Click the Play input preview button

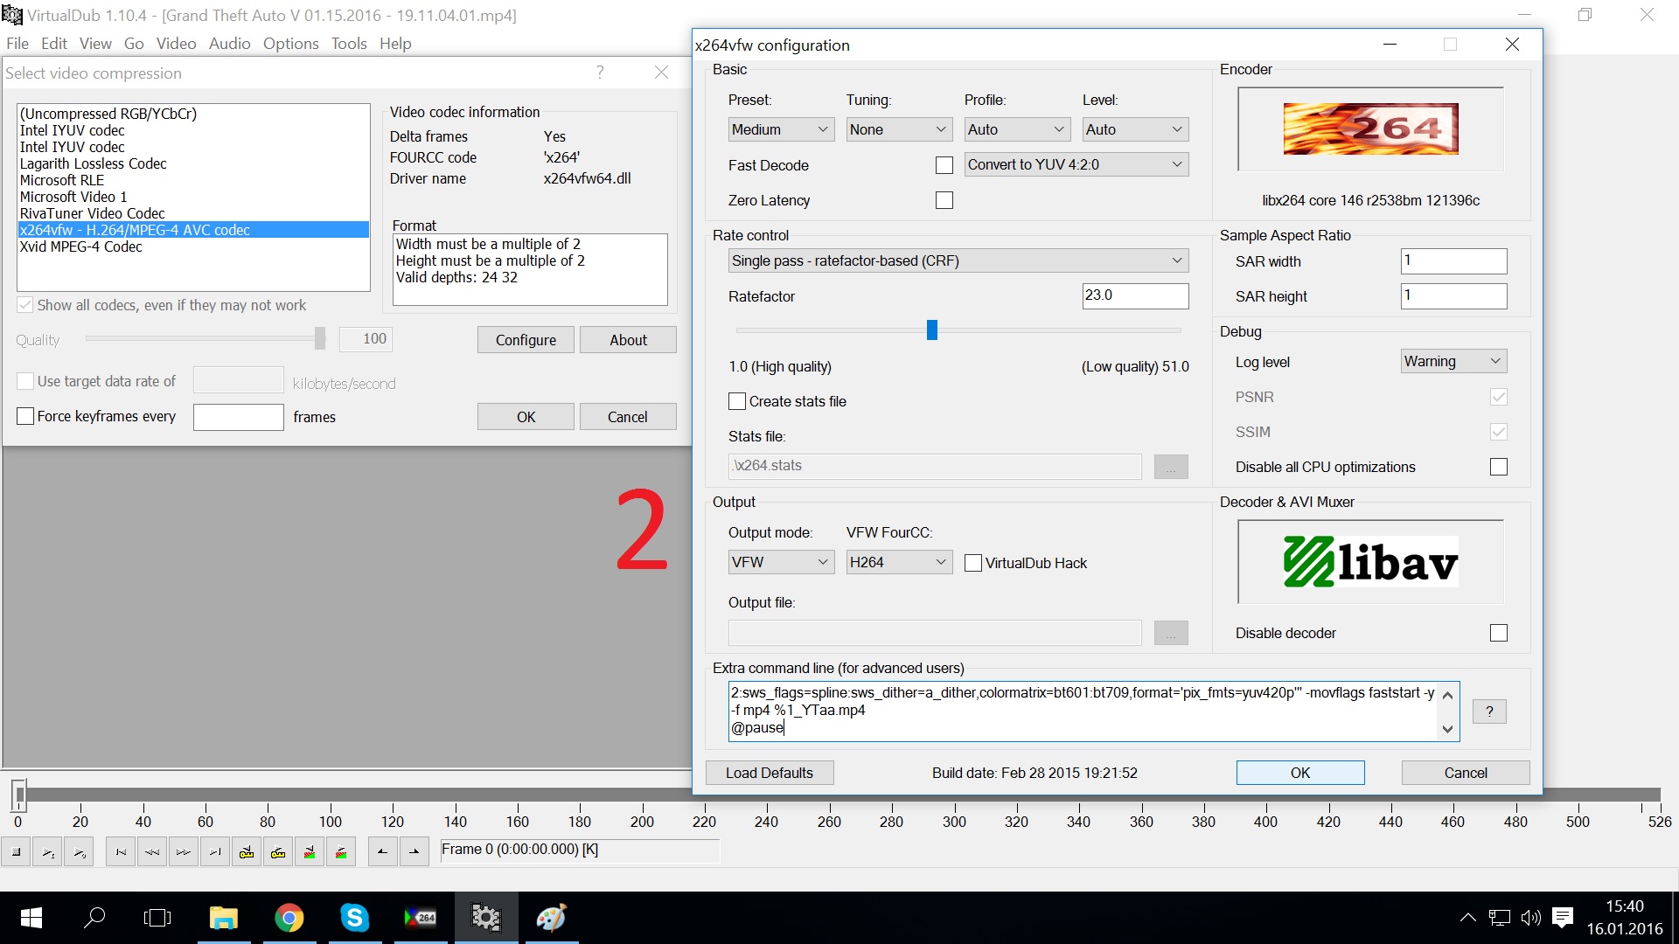pos(48,851)
